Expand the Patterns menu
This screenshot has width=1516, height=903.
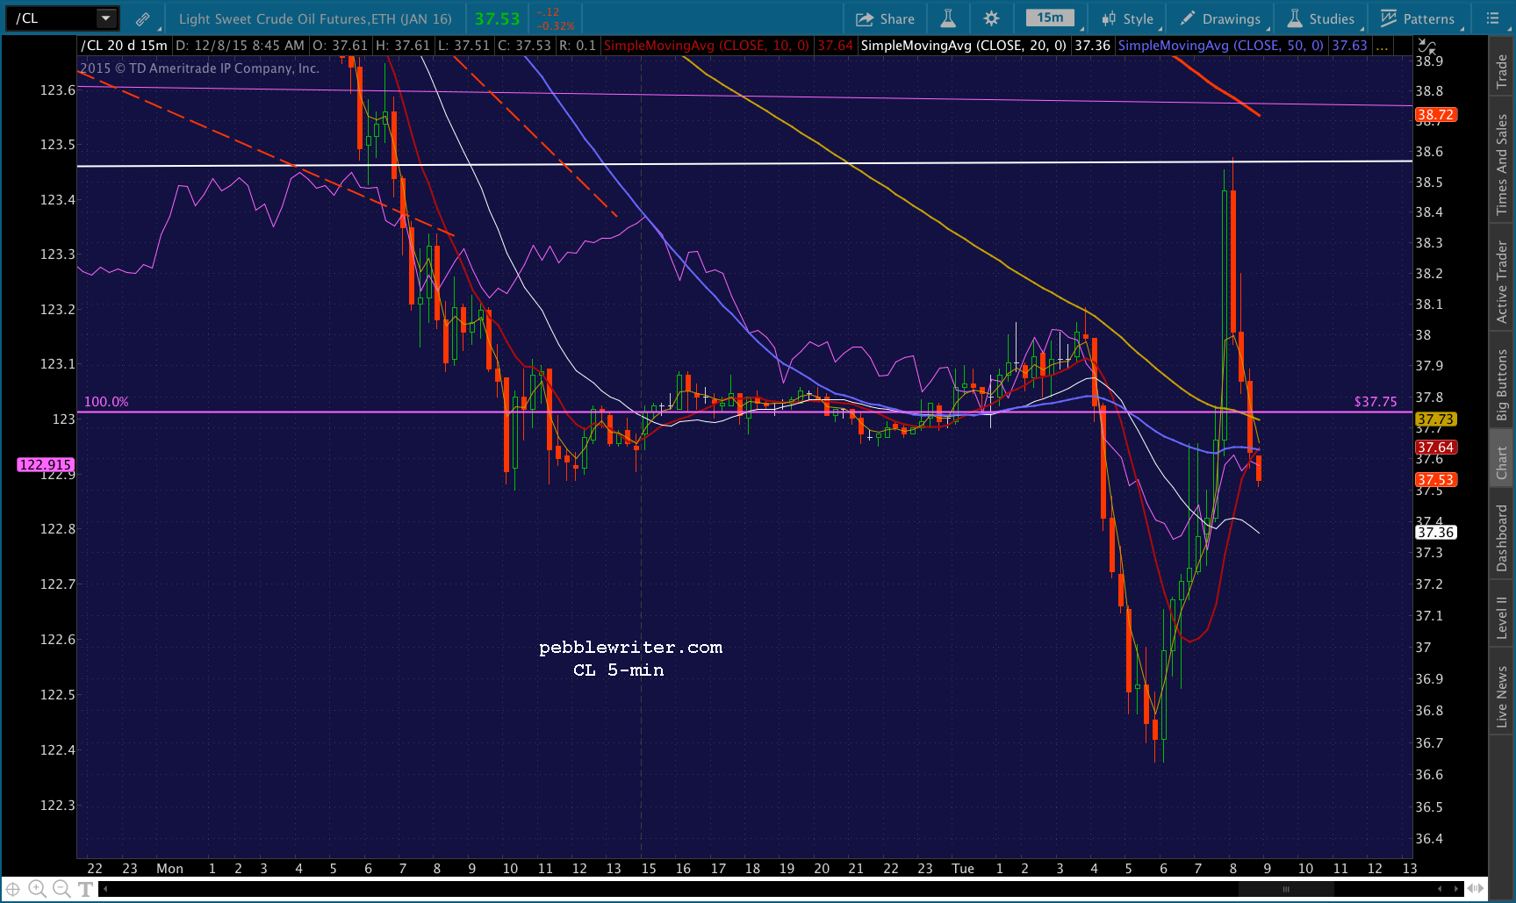1419,18
